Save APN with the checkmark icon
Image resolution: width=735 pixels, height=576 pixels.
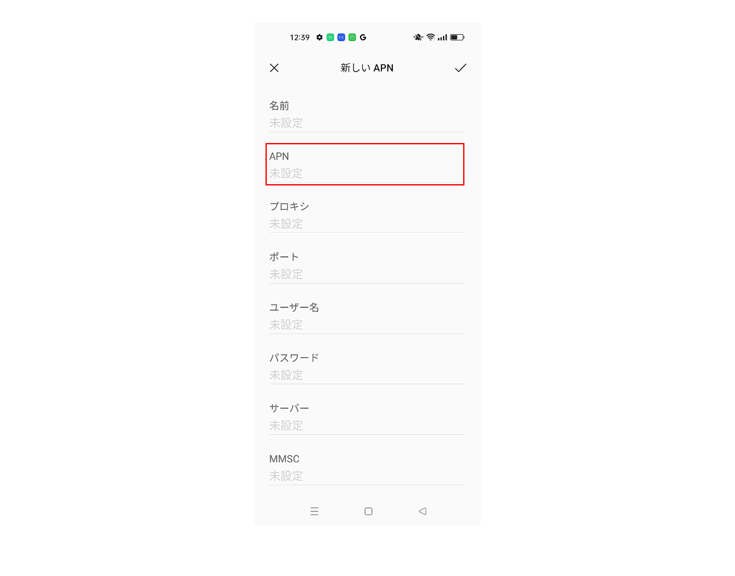[x=460, y=68]
